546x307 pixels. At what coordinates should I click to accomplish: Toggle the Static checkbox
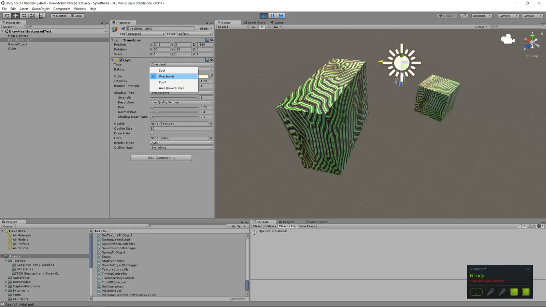click(x=197, y=29)
